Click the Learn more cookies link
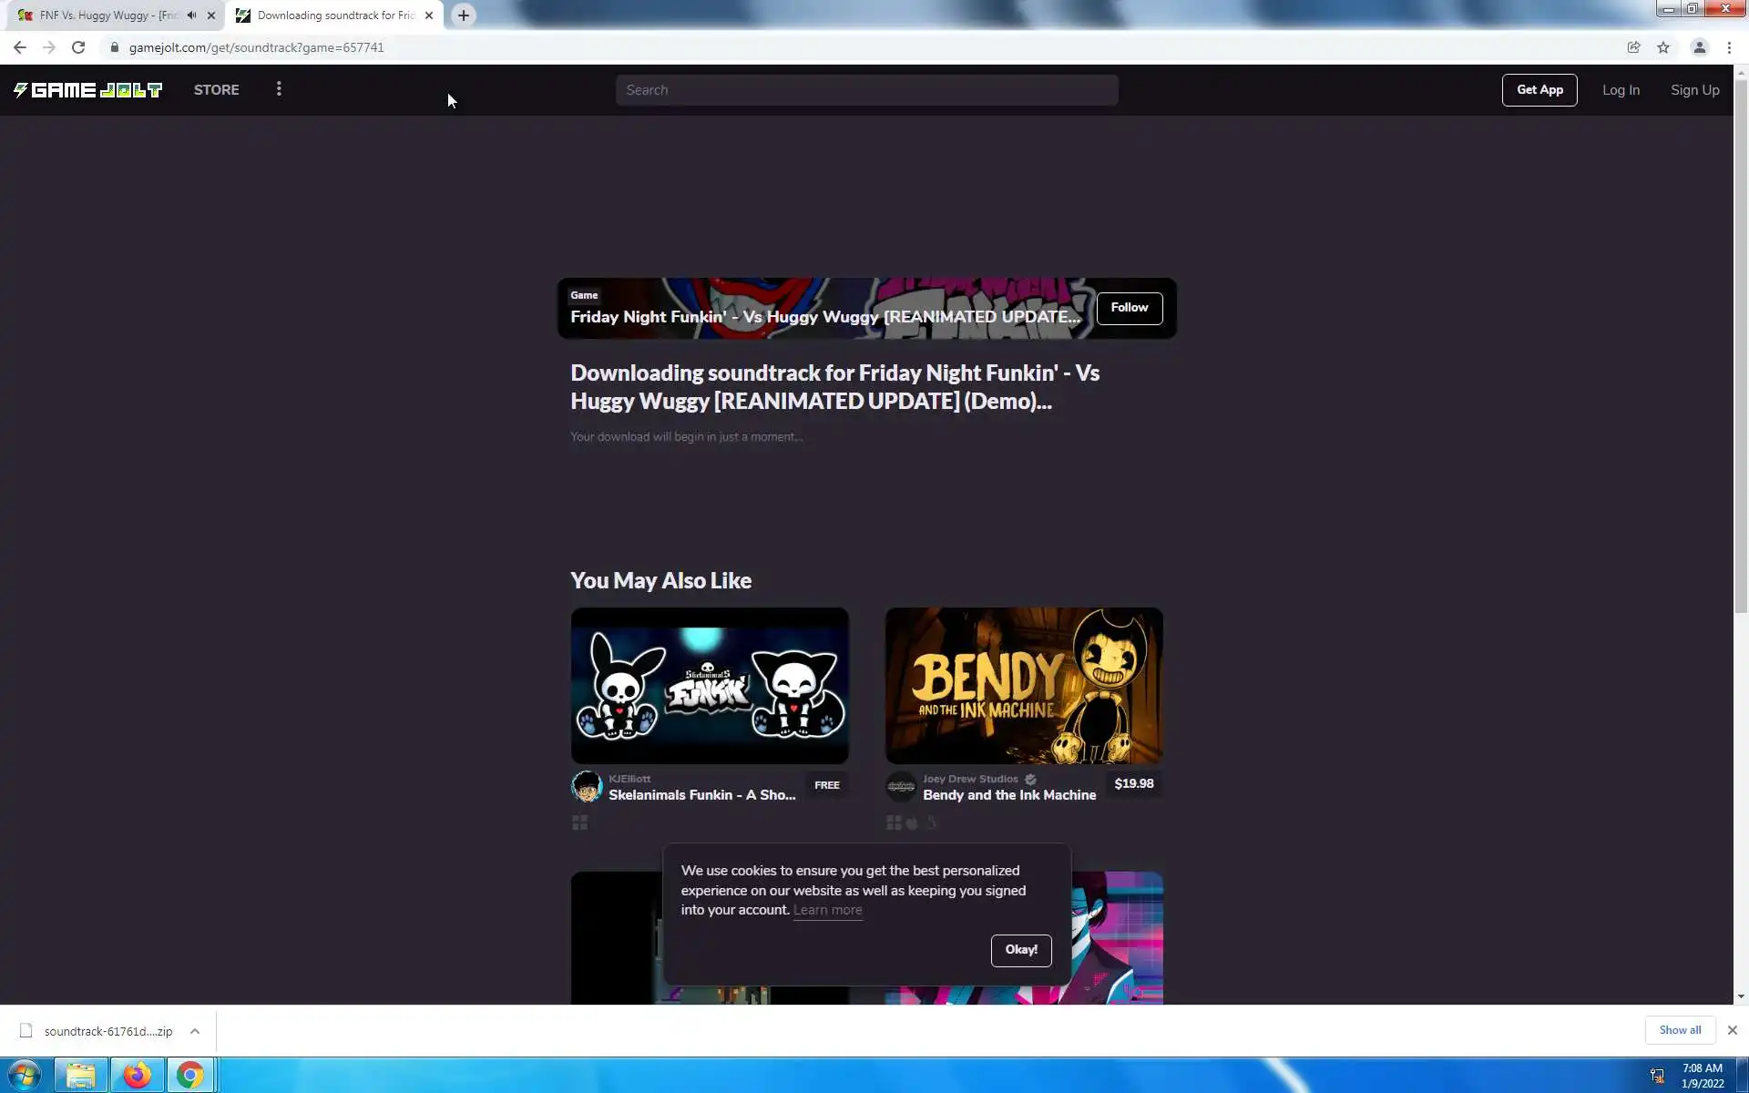The width and height of the screenshot is (1749, 1093). tap(827, 910)
